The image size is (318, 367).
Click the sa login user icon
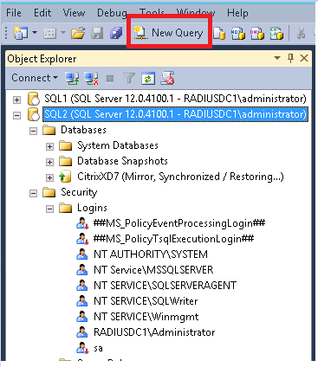point(82,348)
